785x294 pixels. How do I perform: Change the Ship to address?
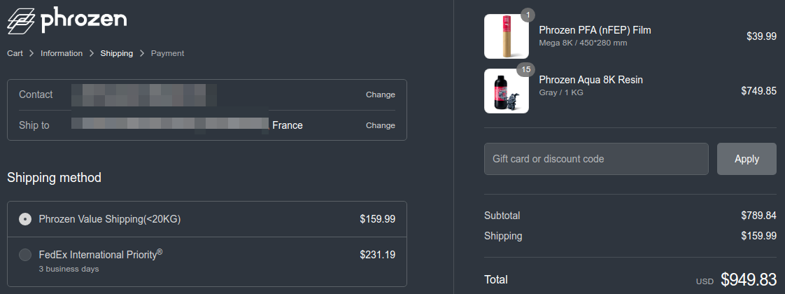(380, 125)
